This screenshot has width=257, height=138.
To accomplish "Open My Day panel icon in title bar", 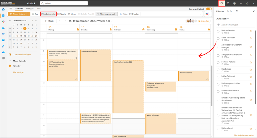I will pyautogui.click(x=222, y=3).
